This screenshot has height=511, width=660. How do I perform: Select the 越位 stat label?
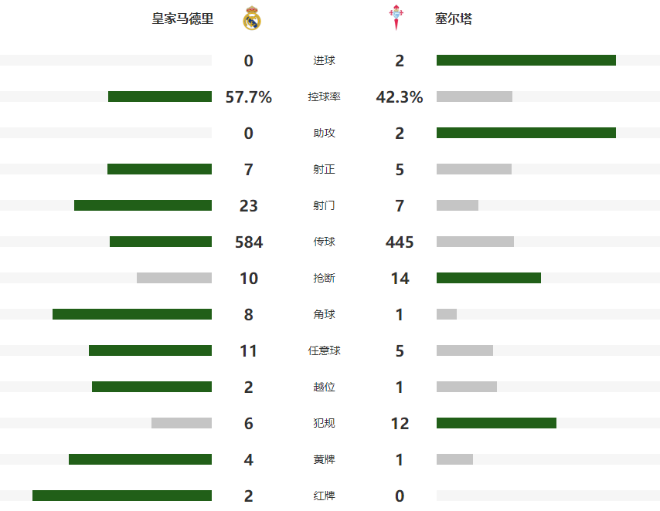click(325, 387)
